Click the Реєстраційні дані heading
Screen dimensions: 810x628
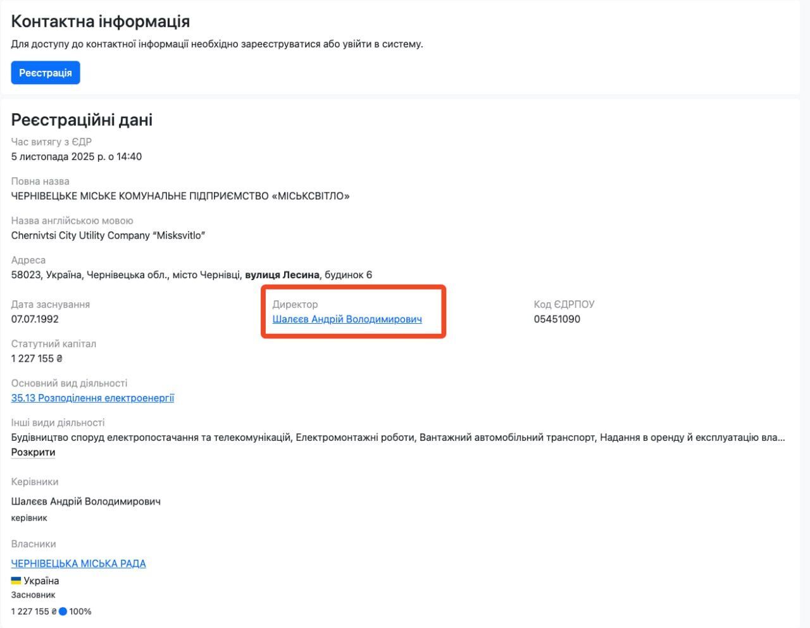point(82,120)
